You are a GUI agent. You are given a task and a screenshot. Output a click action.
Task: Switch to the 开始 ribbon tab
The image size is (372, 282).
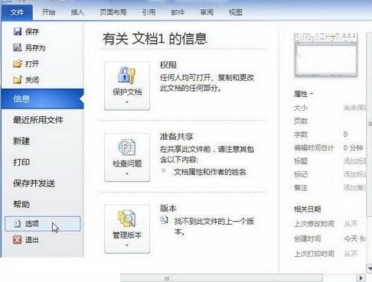48,12
